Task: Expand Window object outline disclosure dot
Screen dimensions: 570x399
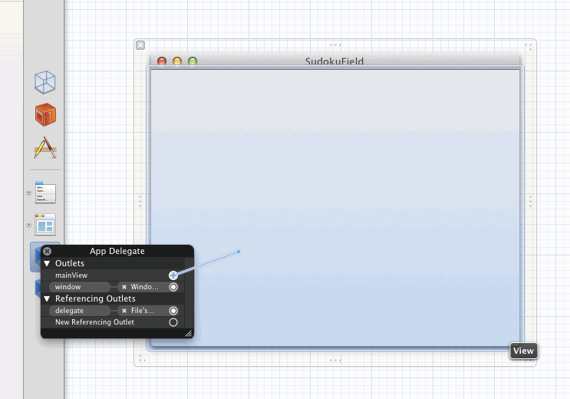Action: click(29, 224)
